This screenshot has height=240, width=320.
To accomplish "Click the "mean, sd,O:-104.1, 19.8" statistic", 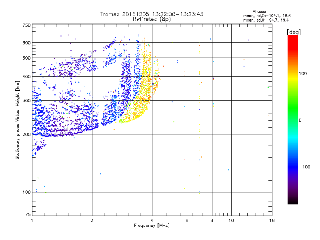I will (267, 16).
